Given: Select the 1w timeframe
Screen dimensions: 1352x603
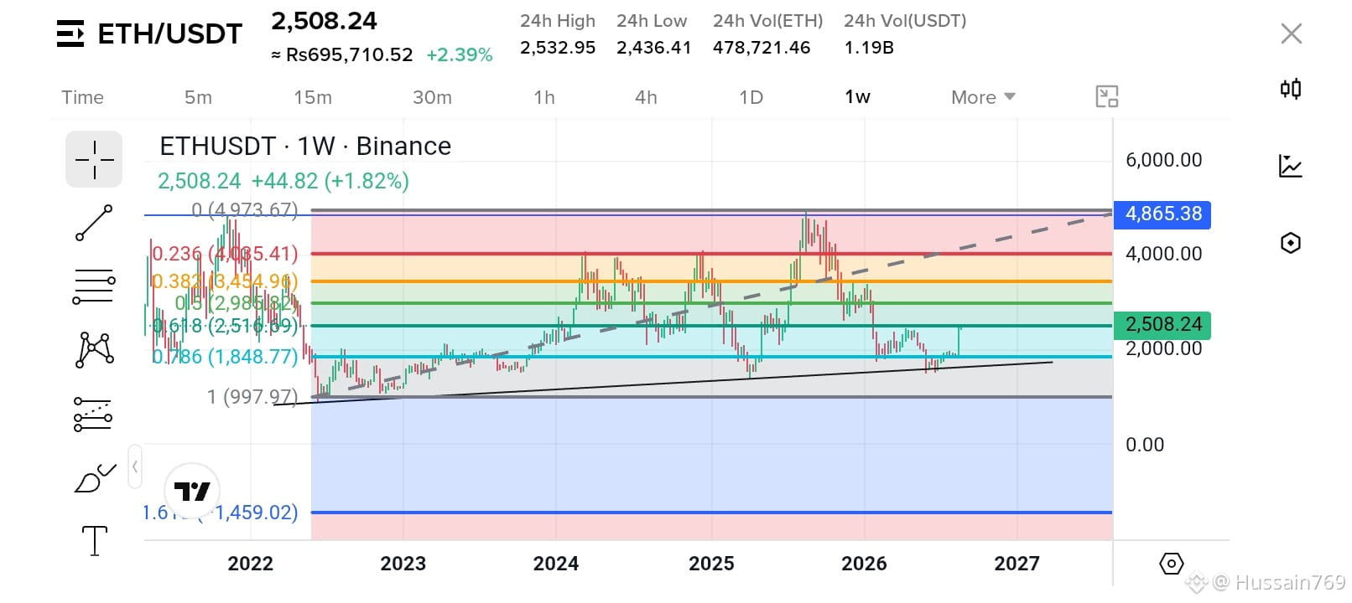Looking at the screenshot, I should point(857,97).
